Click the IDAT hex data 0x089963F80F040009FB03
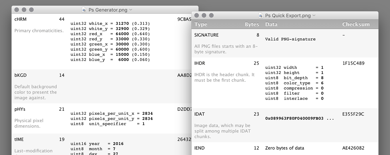Viewport: 390px width, 155px height. 294,118
